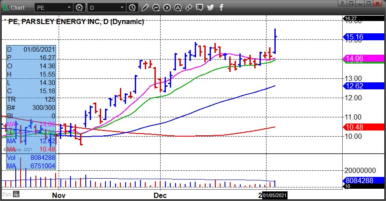Open the help question mark button

[x=342, y=3]
